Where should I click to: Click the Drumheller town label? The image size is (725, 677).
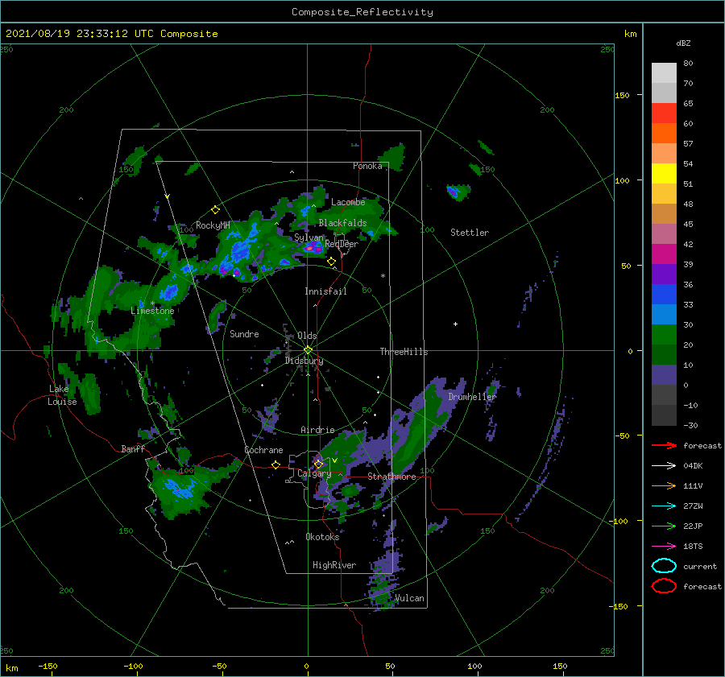472,397
